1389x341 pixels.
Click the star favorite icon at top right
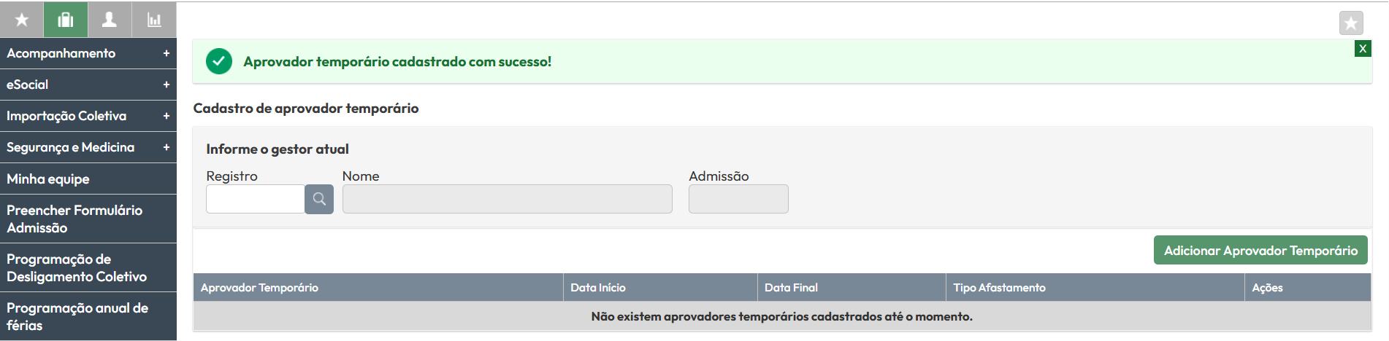coord(1351,23)
